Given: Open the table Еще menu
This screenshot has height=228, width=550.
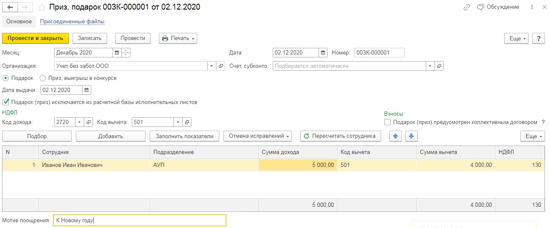Looking at the screenshot, I should click(x=532, y=136).
